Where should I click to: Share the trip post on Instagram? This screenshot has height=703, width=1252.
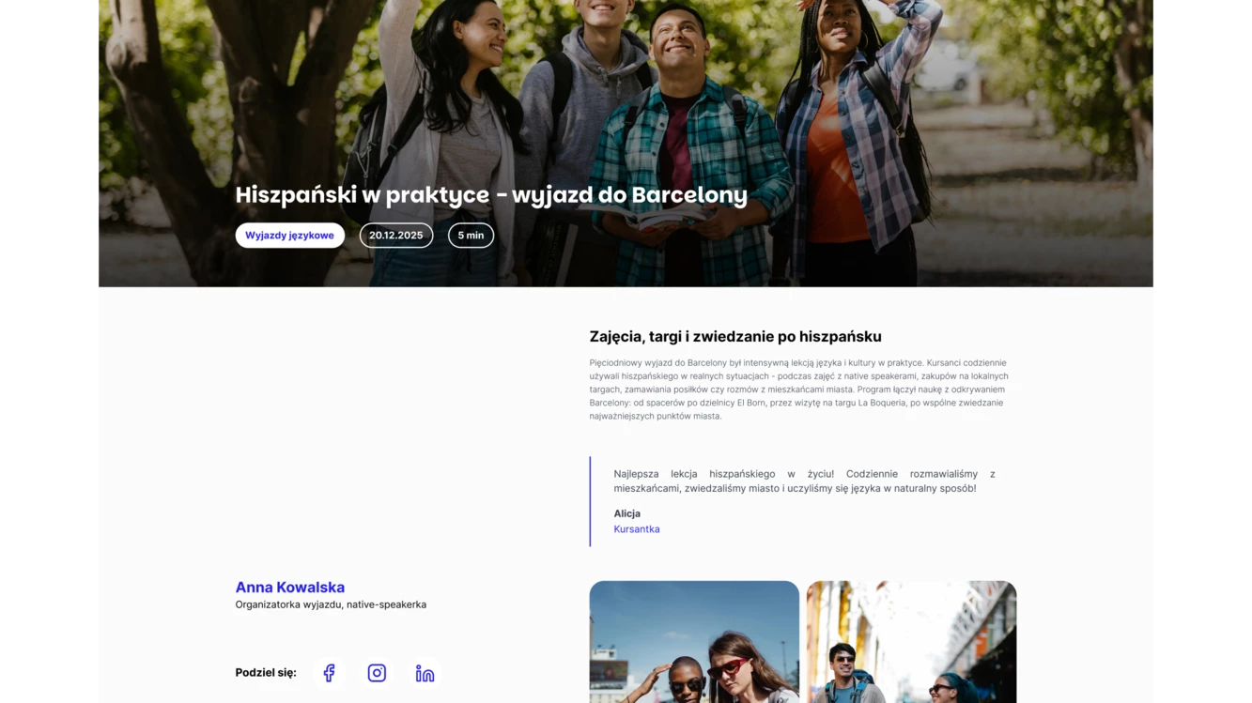pyautogui.click(x=376, y=672)
